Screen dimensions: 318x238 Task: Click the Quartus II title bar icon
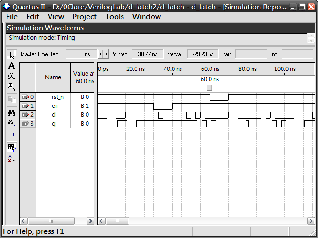6,7
